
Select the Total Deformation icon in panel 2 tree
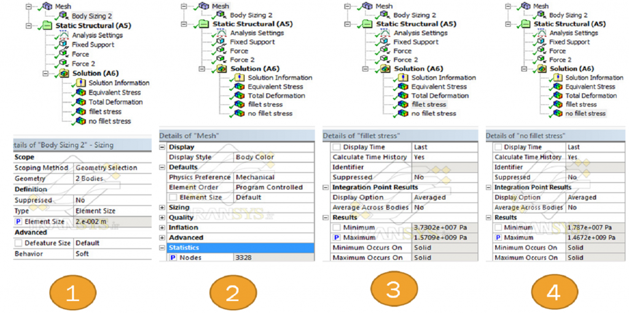pyautogui.click(x=238, y=96)
